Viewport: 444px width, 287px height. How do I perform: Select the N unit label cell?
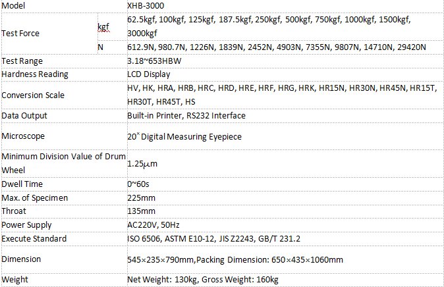pos(101,47)
